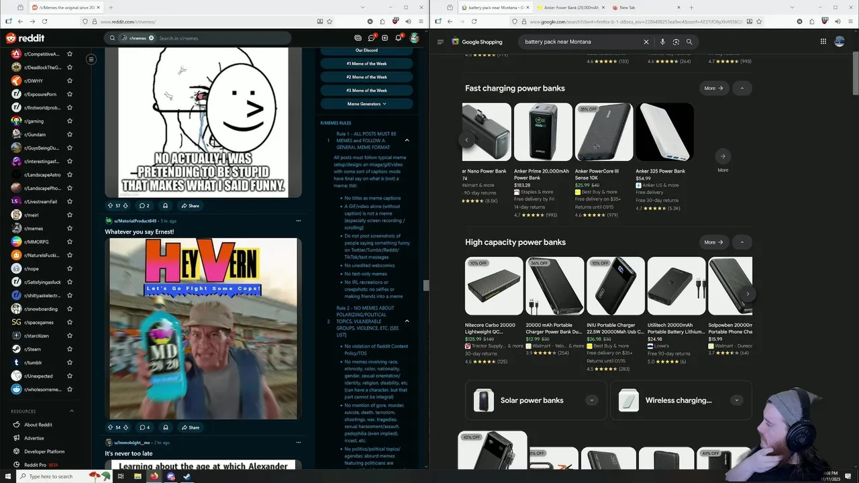Screen dimensions: 859x483
Task: Open r/spacegames from the sidebar
Action: 39,322
